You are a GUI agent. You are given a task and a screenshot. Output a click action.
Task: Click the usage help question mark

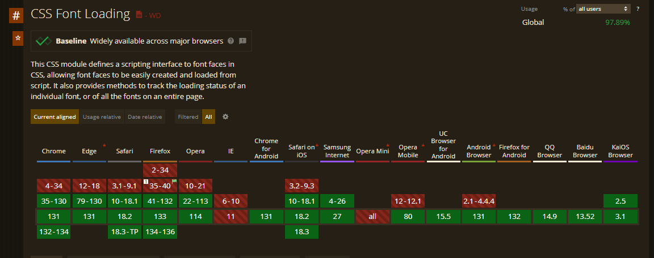pos(638,8)
